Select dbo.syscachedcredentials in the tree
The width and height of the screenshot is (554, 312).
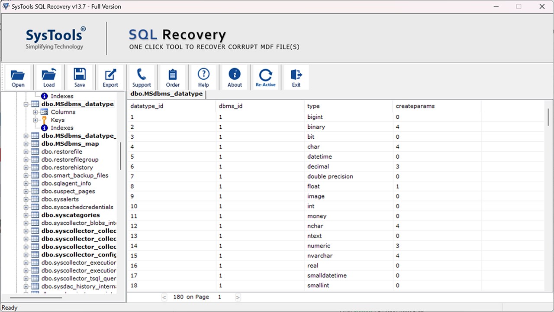point(77,207)
